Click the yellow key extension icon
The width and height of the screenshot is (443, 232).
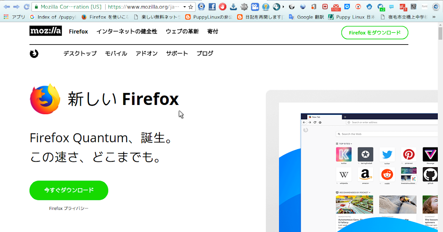265,7
